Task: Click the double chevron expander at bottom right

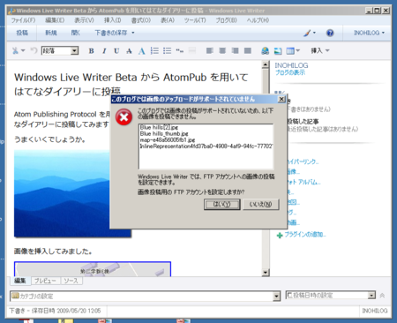Action: pos(382,296)
